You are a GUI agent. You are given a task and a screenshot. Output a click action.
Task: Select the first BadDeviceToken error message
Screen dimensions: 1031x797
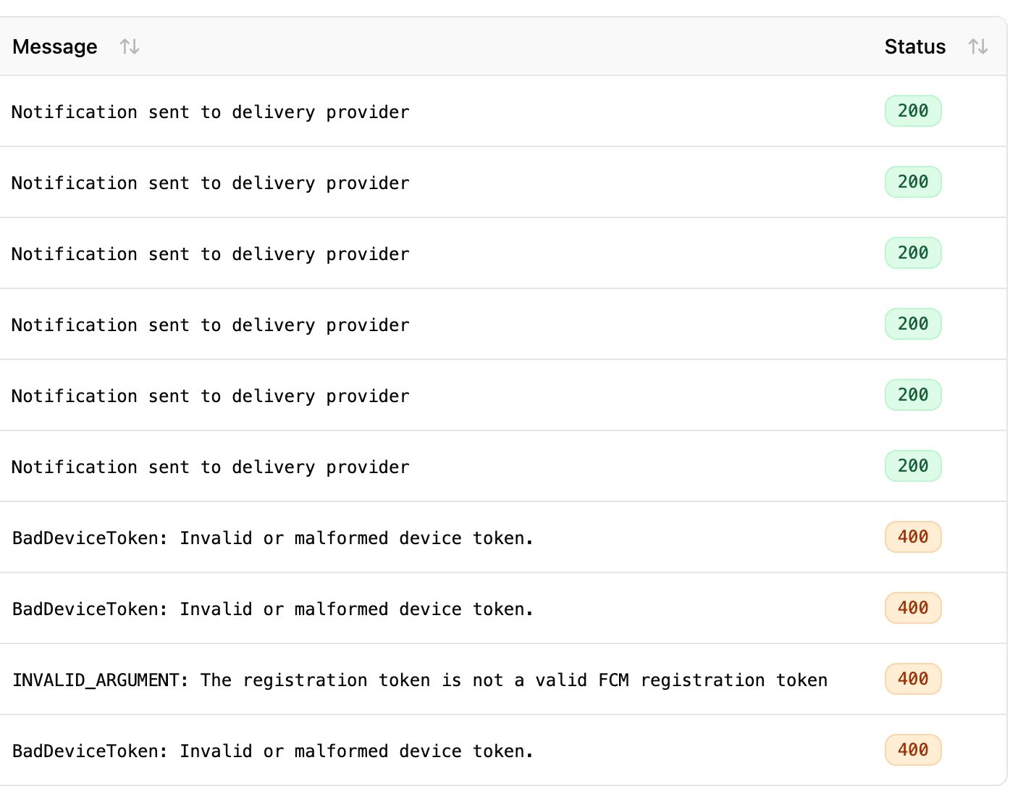(273, 538)
